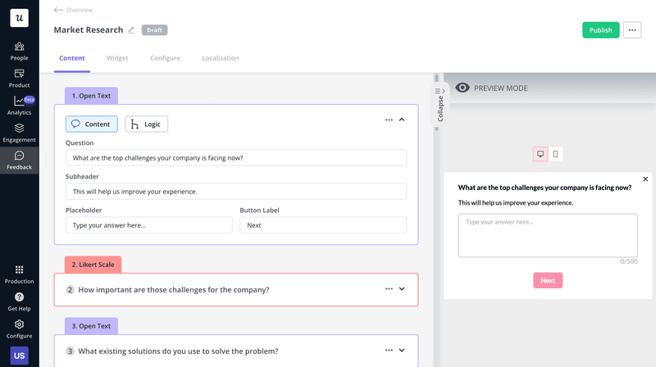The image size is (656, 367).
Task: Toggle the Preview Mode eye icon
Action: (x=462, y=88)
